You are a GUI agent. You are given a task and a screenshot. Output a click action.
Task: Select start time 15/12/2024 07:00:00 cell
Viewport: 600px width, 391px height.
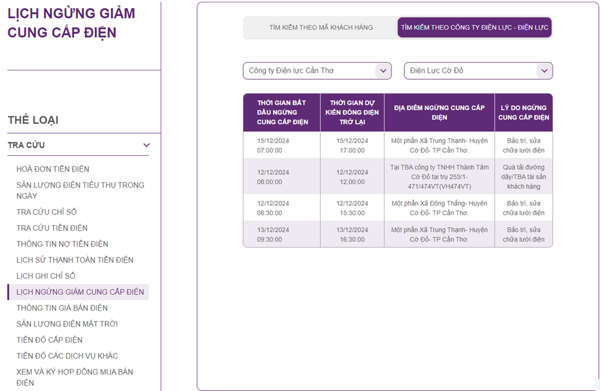click(282, 145)
